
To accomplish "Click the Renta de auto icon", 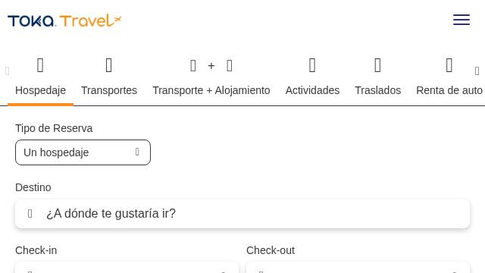I will click(449, 65).
